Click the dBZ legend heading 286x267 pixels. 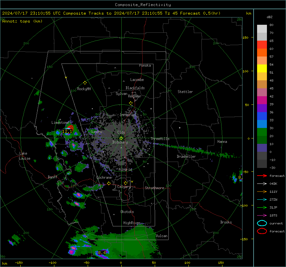pyautogui.click(x=269, y=17)
